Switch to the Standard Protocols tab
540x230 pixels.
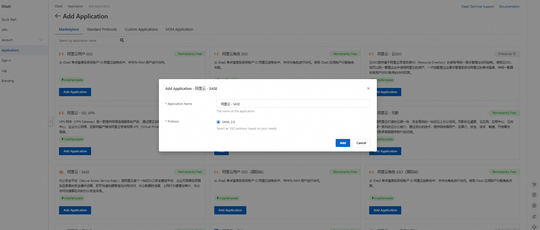tap(102, 29)
